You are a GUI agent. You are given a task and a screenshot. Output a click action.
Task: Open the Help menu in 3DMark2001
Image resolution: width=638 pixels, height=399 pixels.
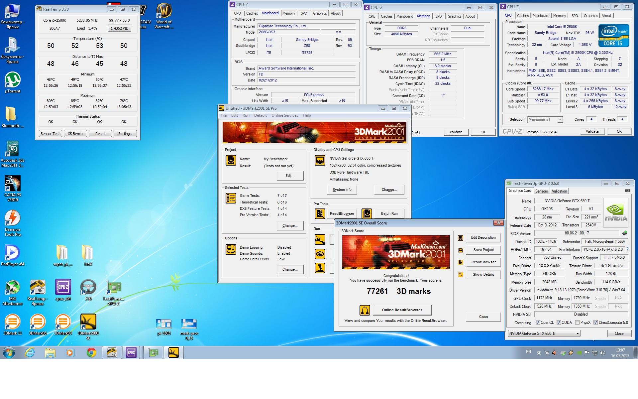307,115
